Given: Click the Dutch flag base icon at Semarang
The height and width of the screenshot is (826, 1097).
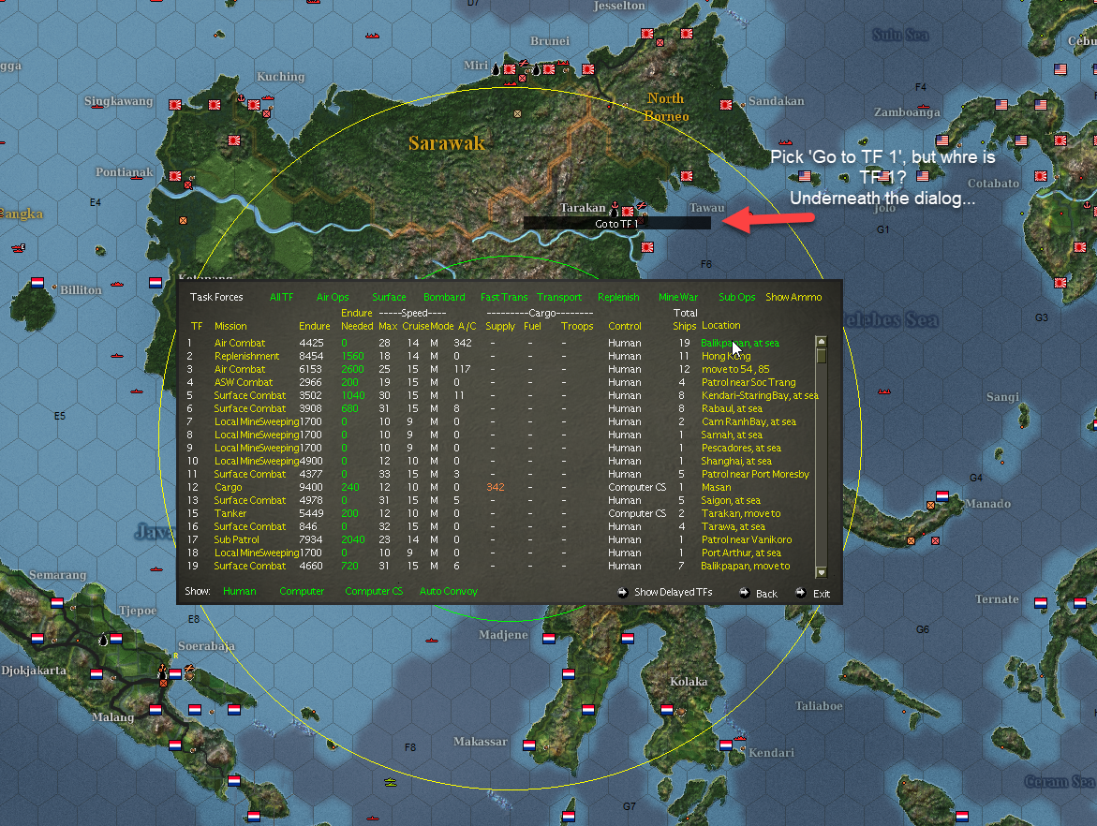Looking at the screenshot, I should [56, 603].
